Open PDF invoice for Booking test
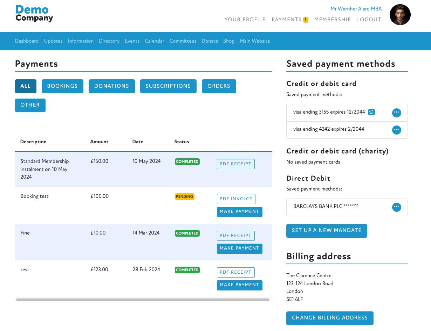This screenshot has height=331, width=431. click(236, 199)
